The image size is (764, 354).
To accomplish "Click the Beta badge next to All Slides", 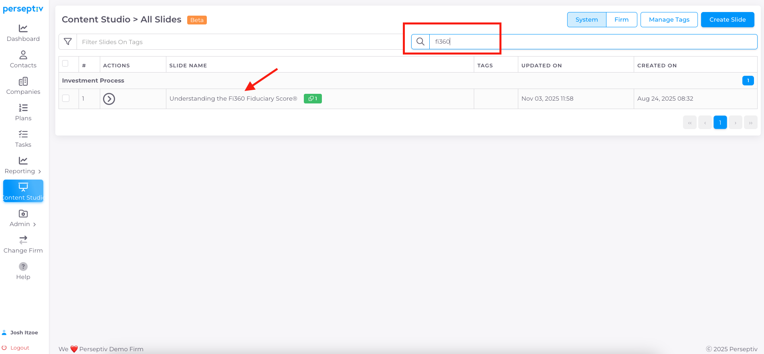I will (x=197, y=20).
